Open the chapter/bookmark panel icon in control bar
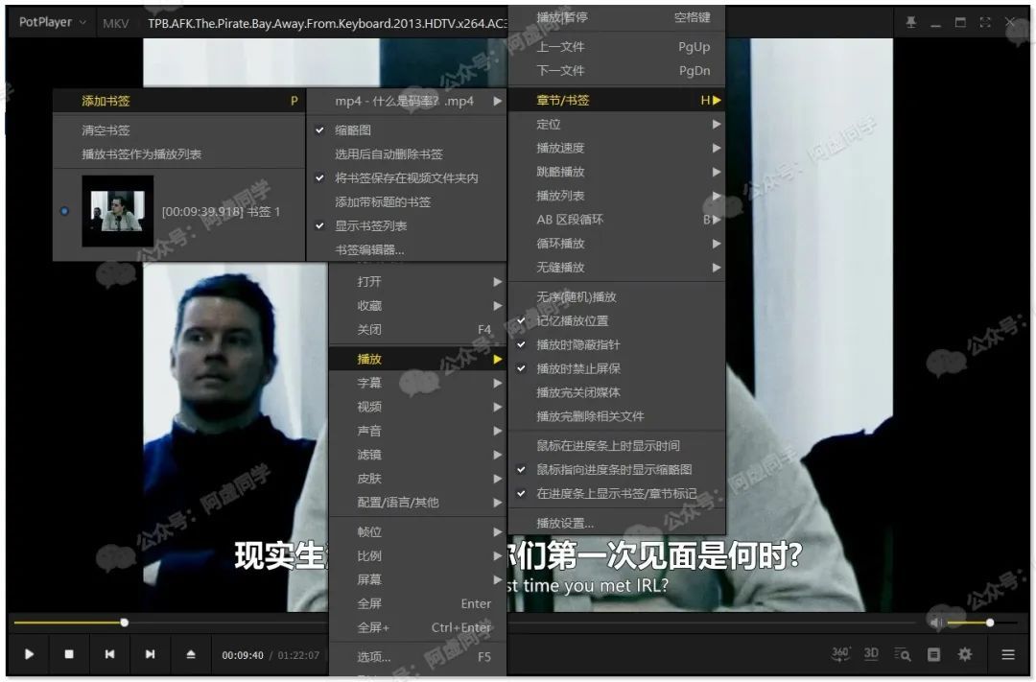The width and height of the screenshot is (1036, 682). (x=933, y=654)
